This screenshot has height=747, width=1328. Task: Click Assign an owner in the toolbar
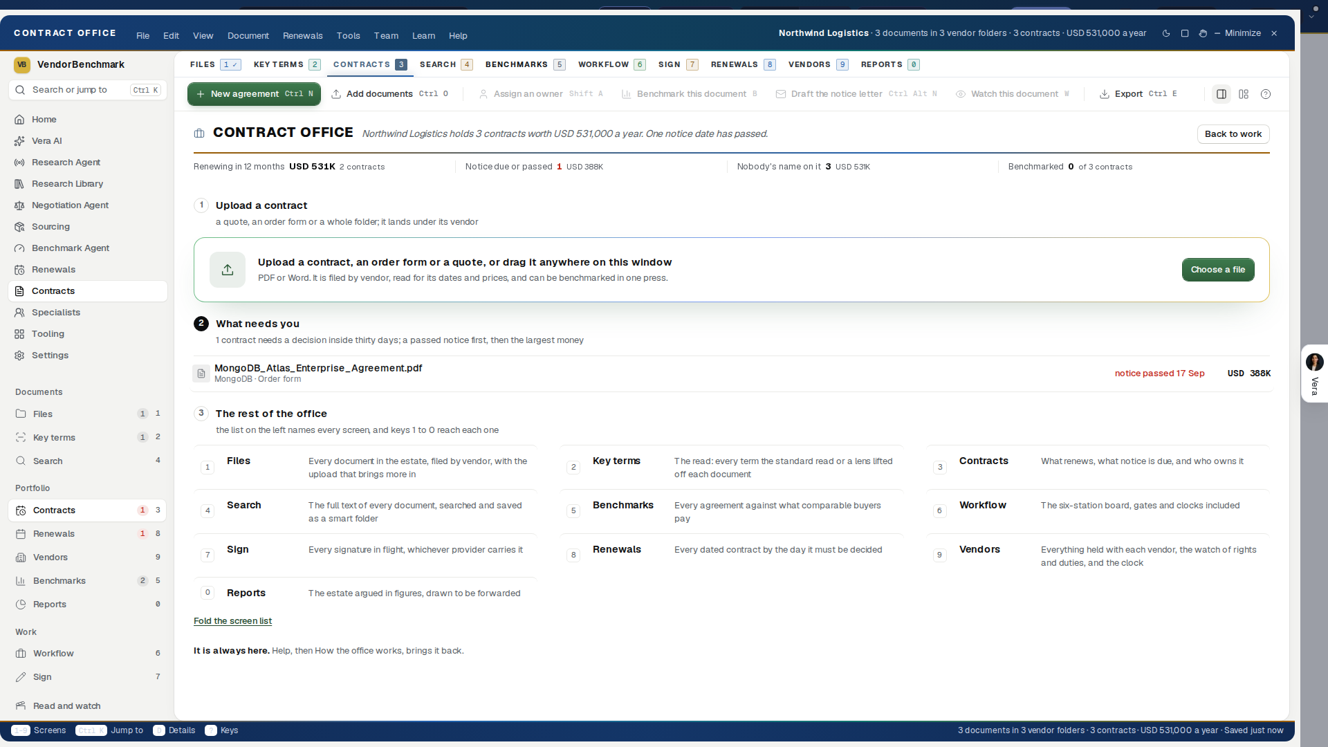point(541,94)
